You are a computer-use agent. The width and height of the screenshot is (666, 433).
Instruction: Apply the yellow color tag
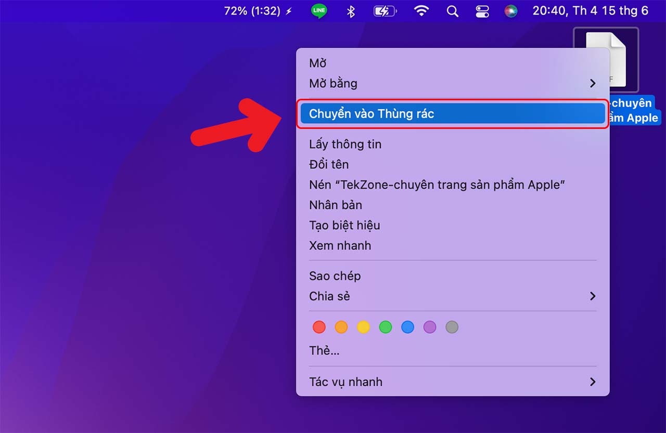363,327
